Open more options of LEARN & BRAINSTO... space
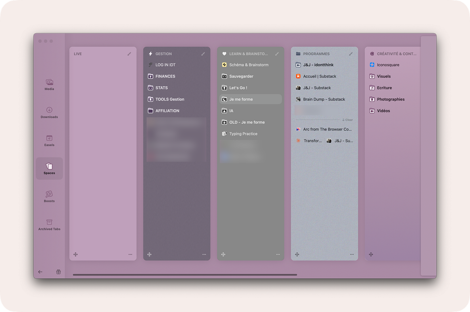Viewport: 470px width, 312px height. coord(278,254)
